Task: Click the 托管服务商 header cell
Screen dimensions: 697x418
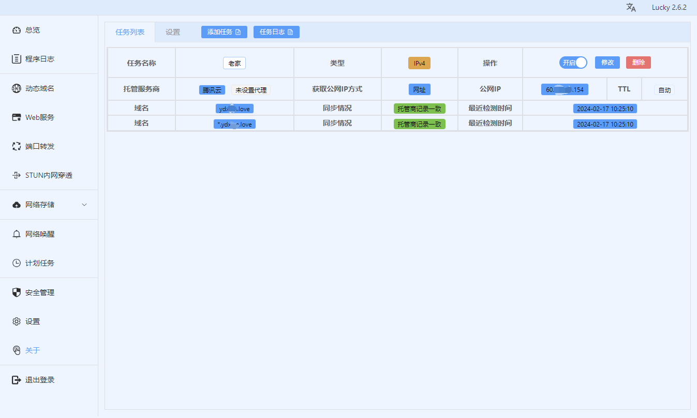Action: point(141,89)
